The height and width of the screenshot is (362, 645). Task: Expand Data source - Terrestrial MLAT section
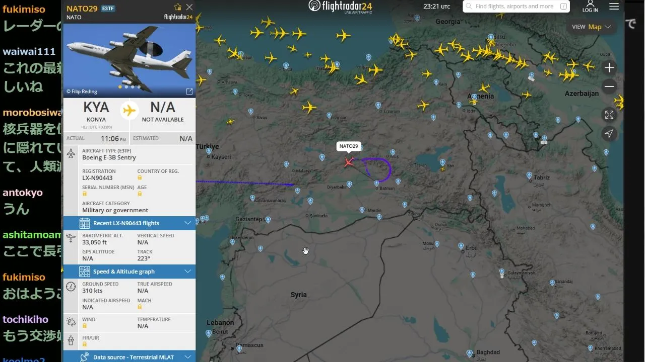coord(130,357)
